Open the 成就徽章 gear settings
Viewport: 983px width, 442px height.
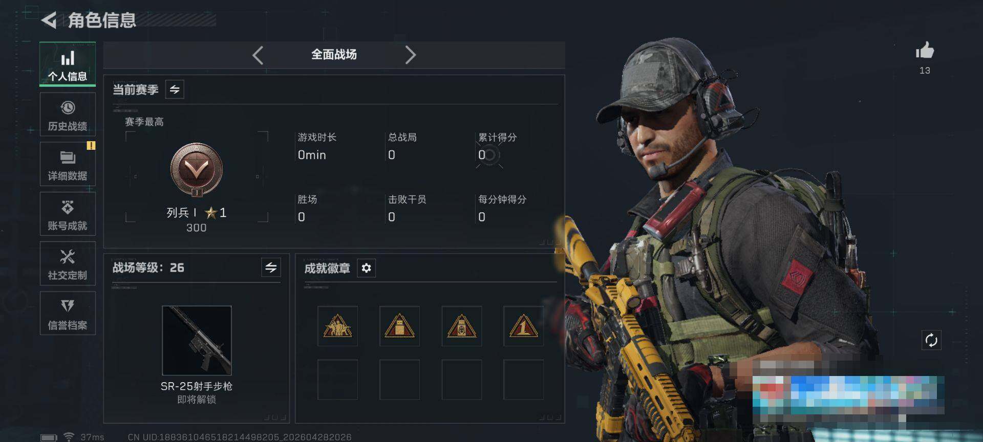(x=366, y=268)
